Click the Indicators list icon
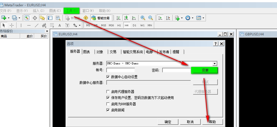Viewport: 277px width, 127px height. click(x=177, y=18)
